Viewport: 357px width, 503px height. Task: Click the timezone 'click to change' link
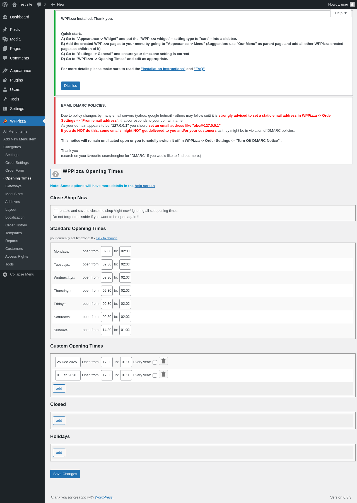click(x=107, y=238)
